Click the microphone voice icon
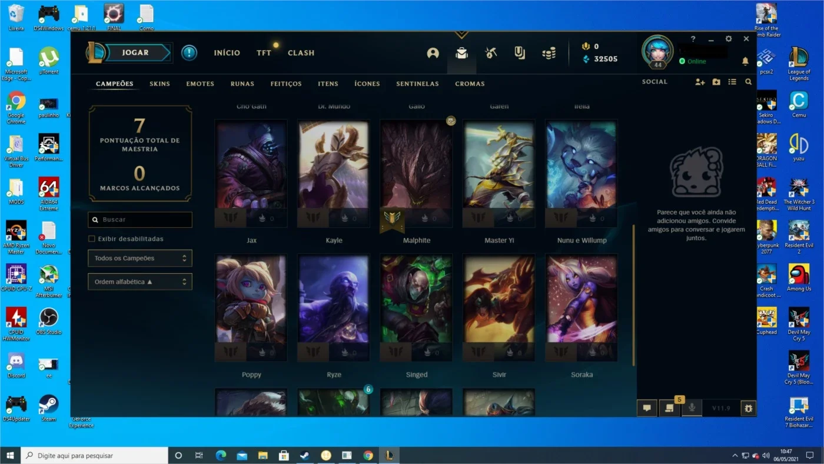 pos(692,407)
